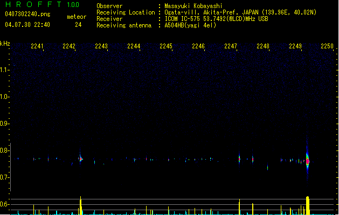This screenshot has width=339, height=215.
Task: Click the 'Receiving Location' field label
Action: point(126,12)
